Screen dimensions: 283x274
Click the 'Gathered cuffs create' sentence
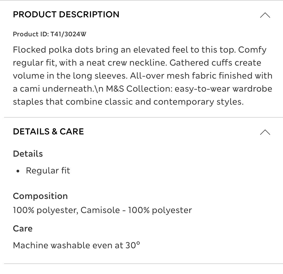point(215,63)
